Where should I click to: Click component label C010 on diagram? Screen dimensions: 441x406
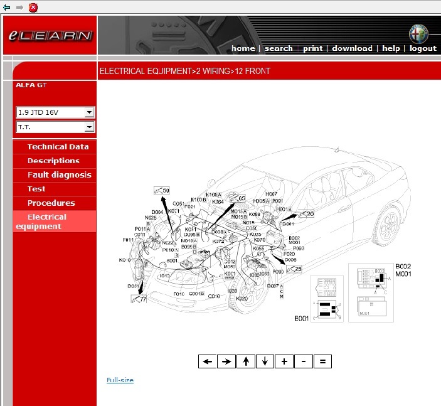pos(214,296)
